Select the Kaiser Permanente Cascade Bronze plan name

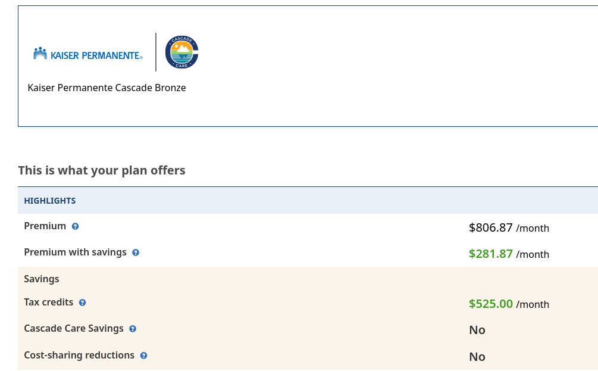coord(107,88)
